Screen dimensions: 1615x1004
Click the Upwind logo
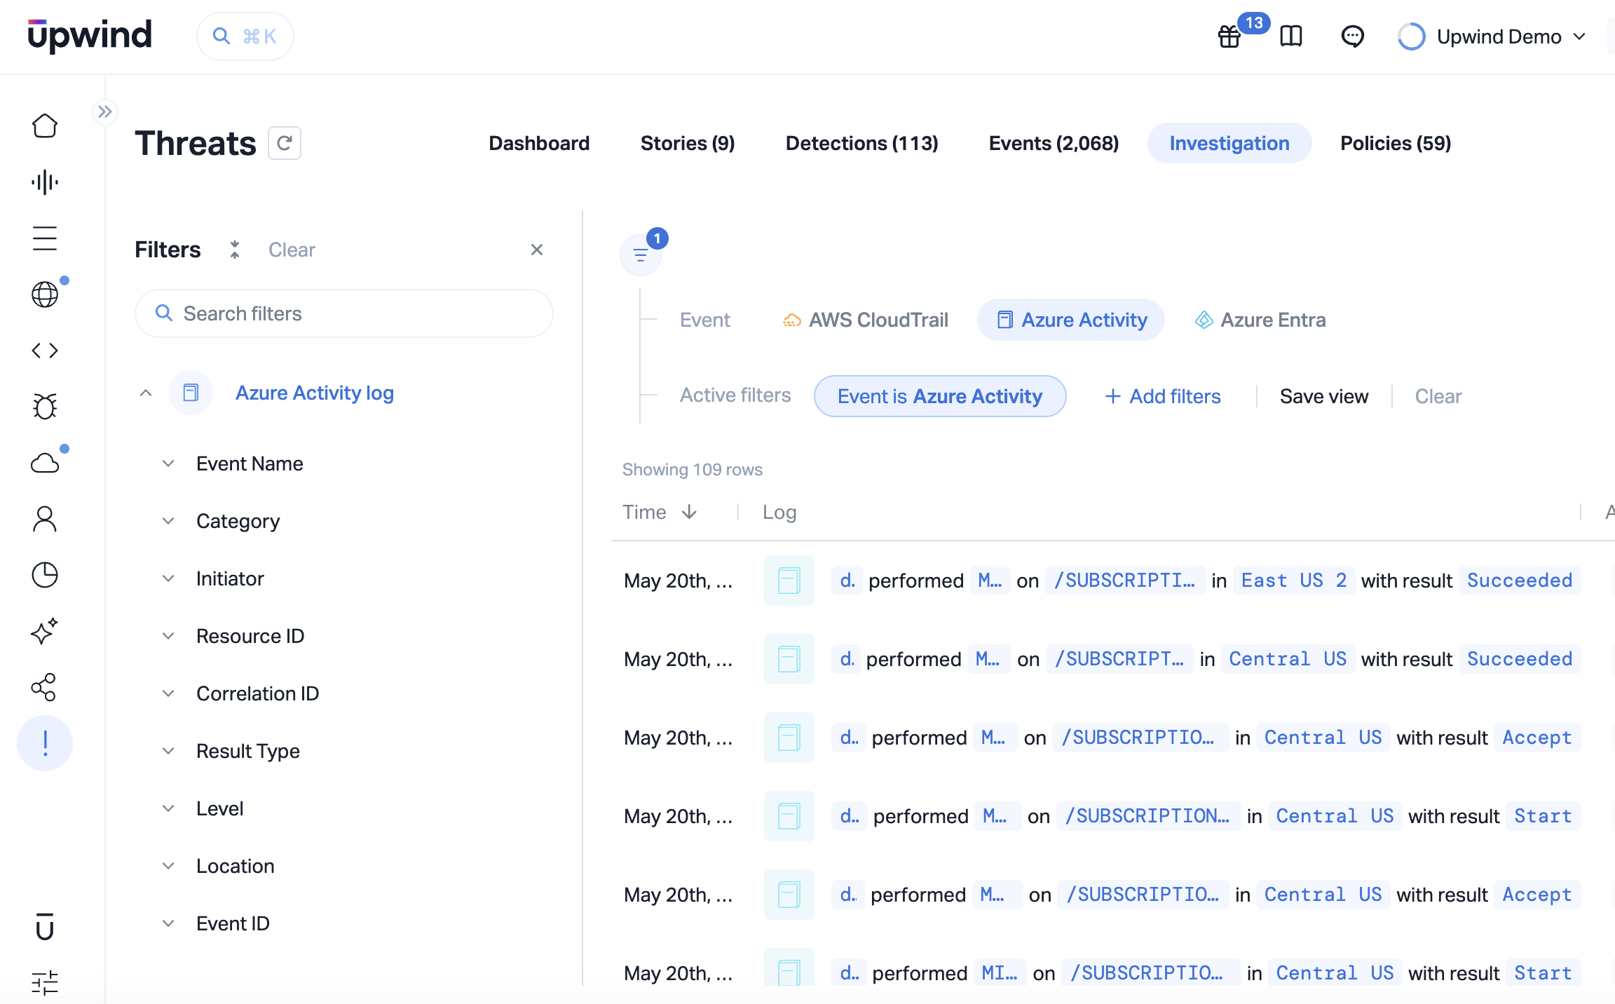pos(90,35)
